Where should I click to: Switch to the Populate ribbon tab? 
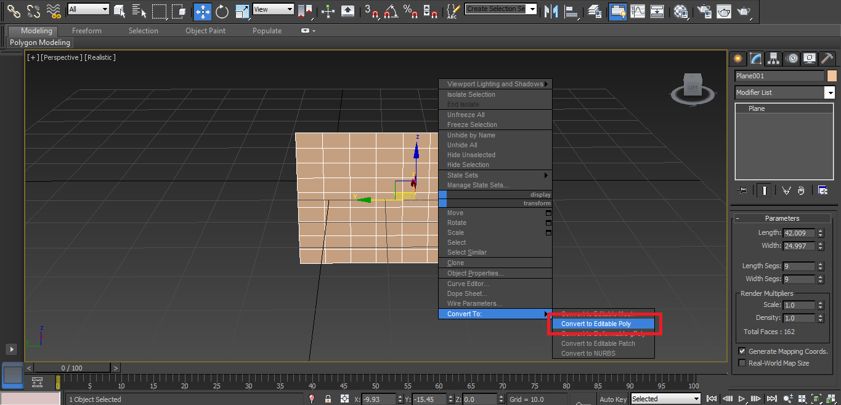pyautogui.click(x=267, y=31)
